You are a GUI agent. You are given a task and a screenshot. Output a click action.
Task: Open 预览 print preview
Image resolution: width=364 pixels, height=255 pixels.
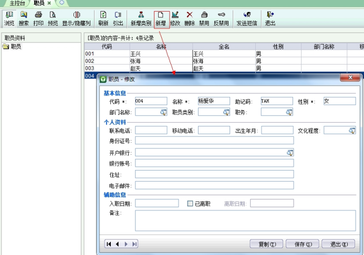point(53,18)
